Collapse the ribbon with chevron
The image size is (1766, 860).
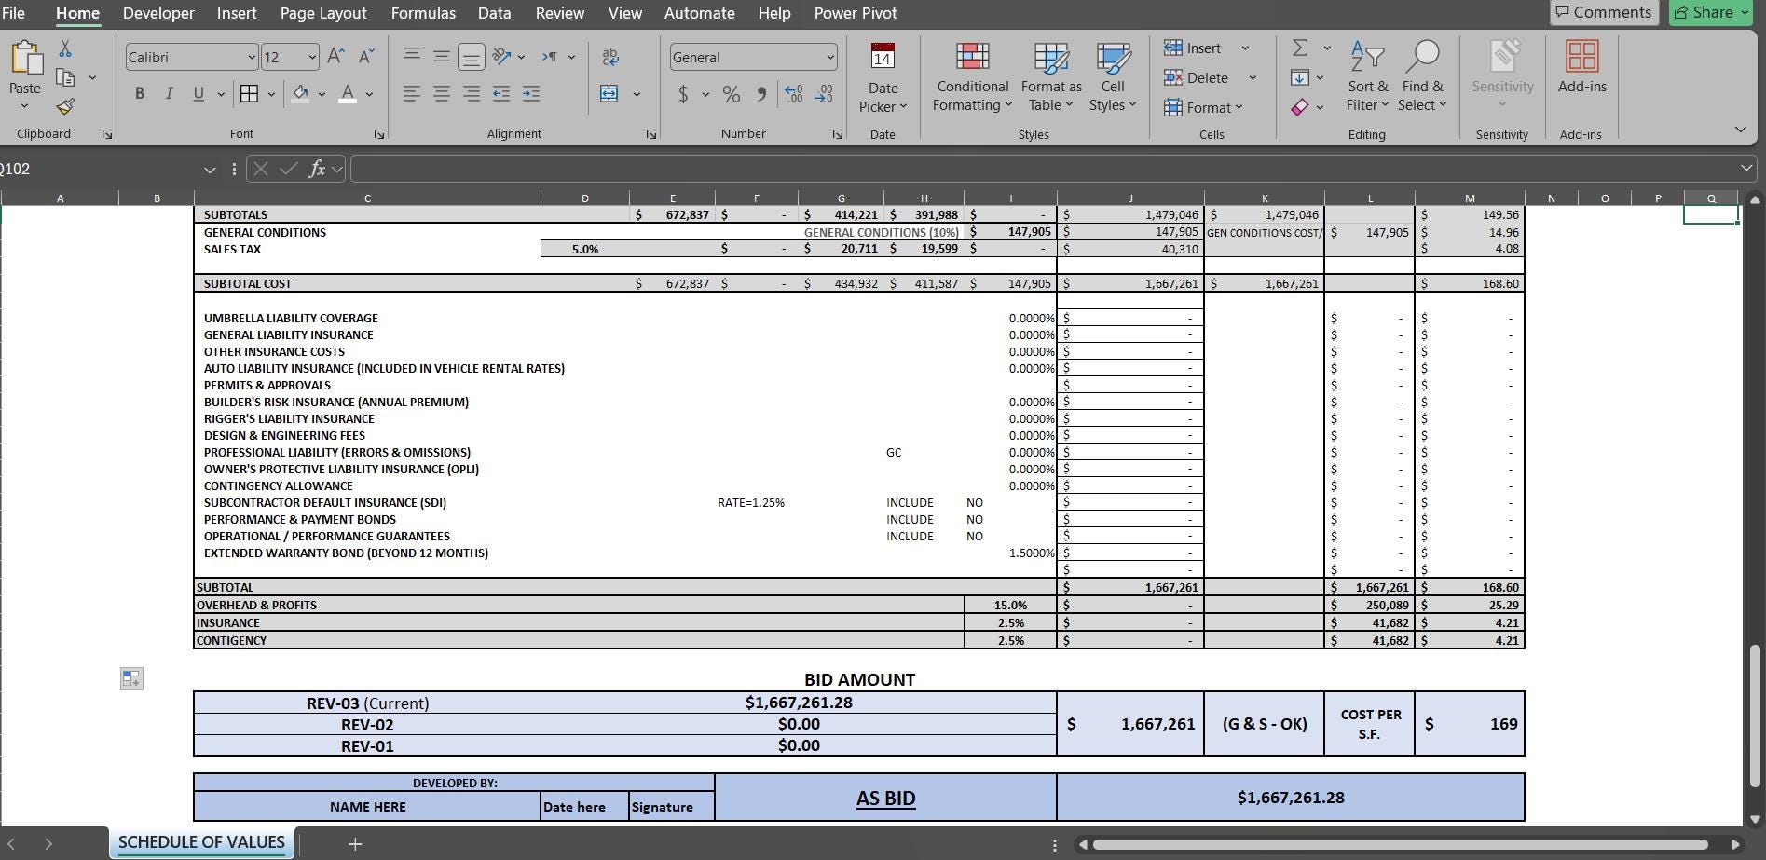click(x=1740, y=130)
